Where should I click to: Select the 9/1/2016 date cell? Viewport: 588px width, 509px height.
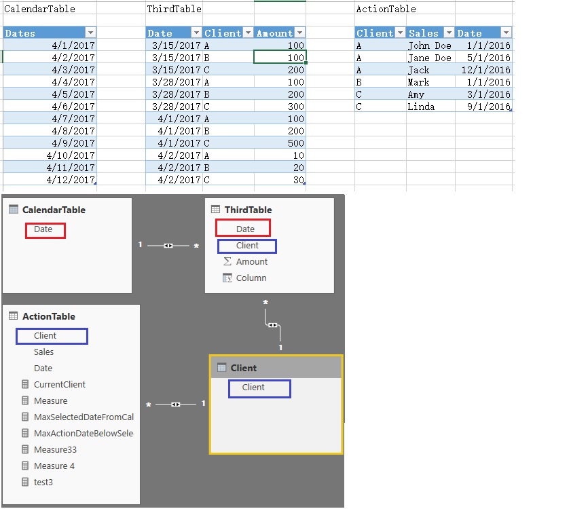tap(483, 106)
